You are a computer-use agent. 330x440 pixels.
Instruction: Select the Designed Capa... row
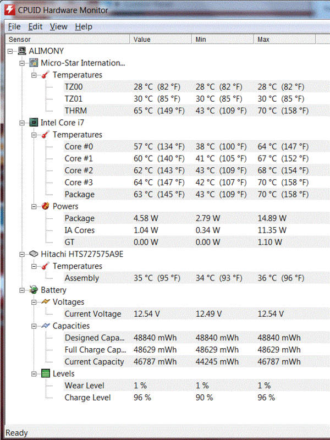197,338
